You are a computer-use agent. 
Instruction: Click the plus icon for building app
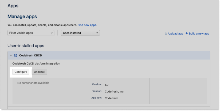[x=187, y=33]
